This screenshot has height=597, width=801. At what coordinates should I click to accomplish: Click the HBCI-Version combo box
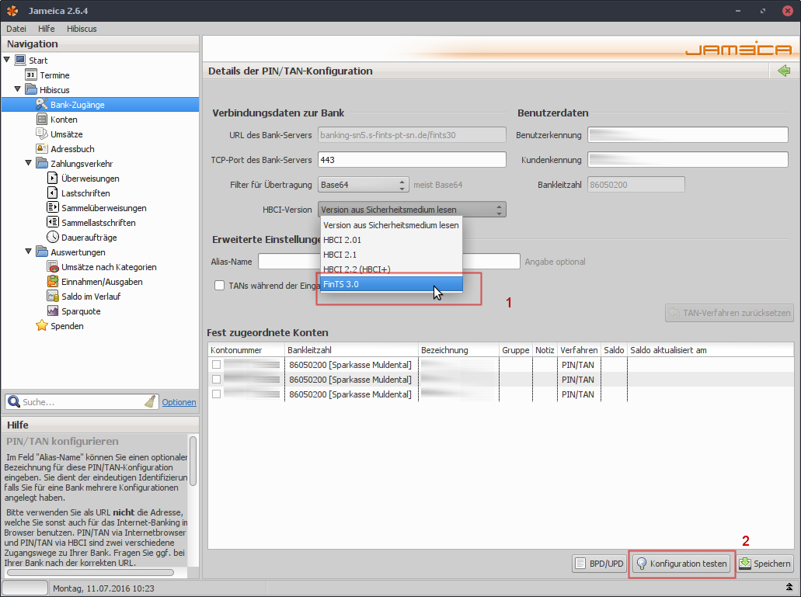(x=412, y=209)
